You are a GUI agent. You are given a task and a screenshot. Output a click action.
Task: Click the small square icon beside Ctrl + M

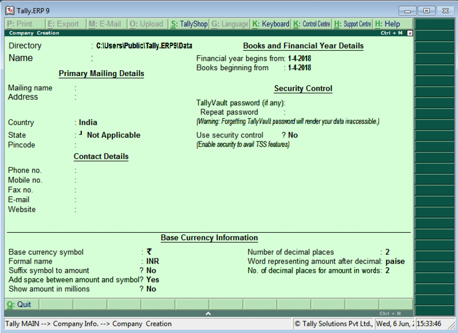pos(410,33)
